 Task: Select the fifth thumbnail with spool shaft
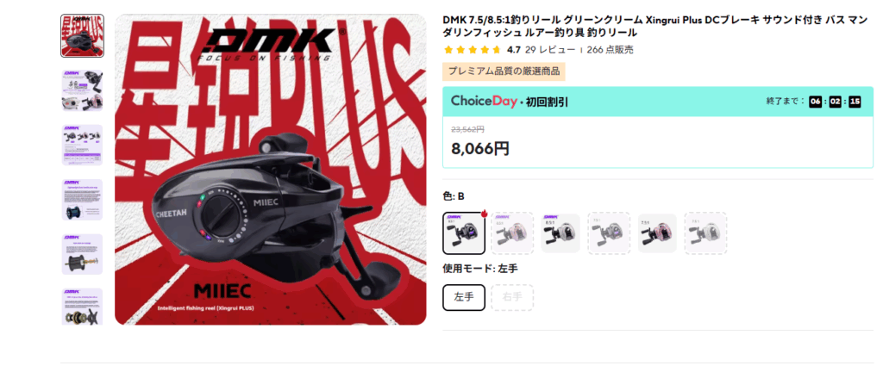coord(82,254)
